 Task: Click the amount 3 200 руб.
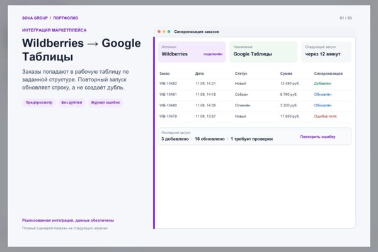[289, 105]
